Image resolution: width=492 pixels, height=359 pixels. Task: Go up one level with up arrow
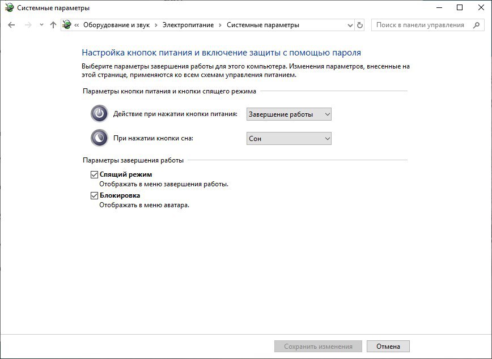click(x=53, y=25)
